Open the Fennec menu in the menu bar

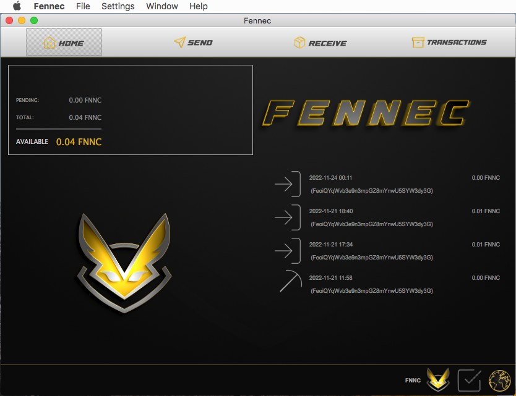(49, 6)
